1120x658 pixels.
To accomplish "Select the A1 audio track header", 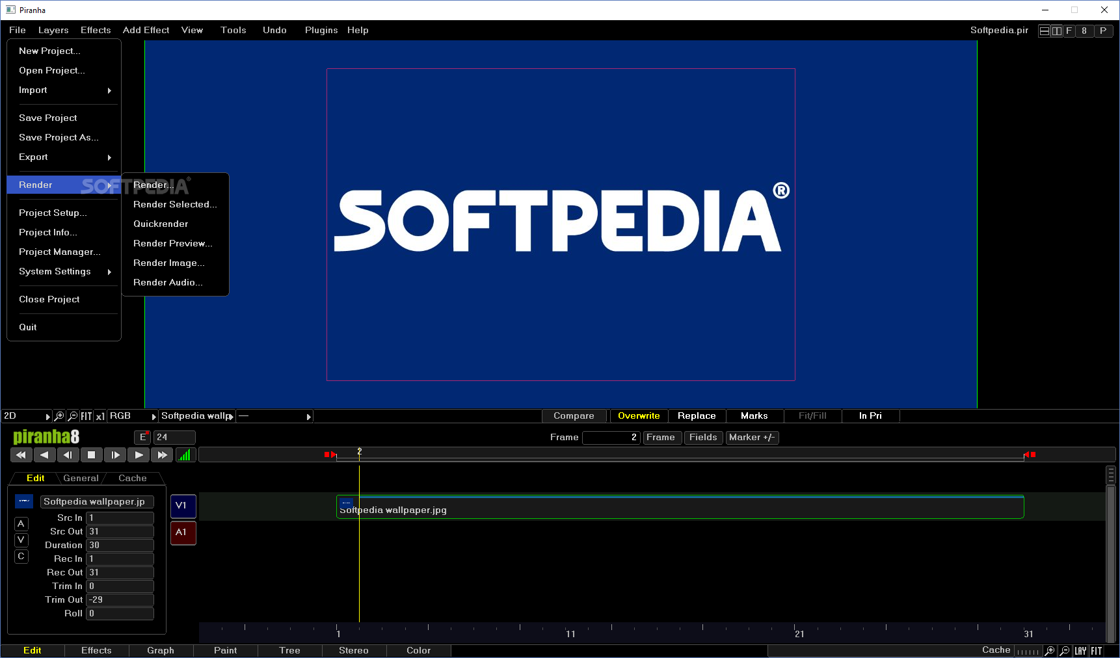I will (x=183, y=533).
